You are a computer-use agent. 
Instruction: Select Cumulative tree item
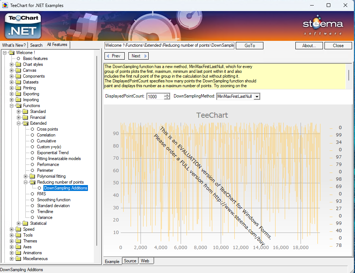tap(46, 141)
